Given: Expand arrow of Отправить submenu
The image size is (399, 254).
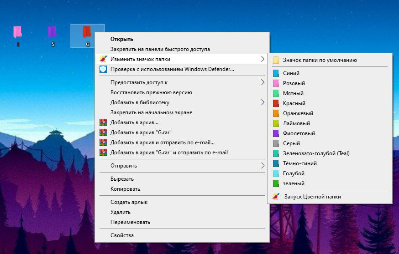Looking at the screenshot, I should [x=262, y=166].
